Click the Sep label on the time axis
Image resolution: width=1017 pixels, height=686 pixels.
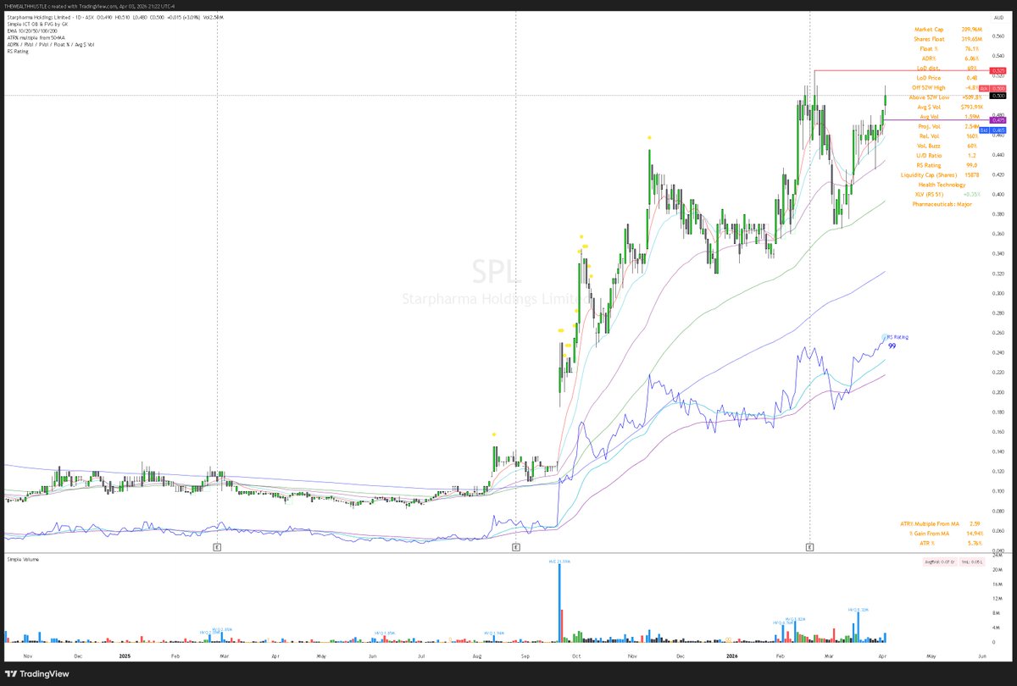pos(525,656)
